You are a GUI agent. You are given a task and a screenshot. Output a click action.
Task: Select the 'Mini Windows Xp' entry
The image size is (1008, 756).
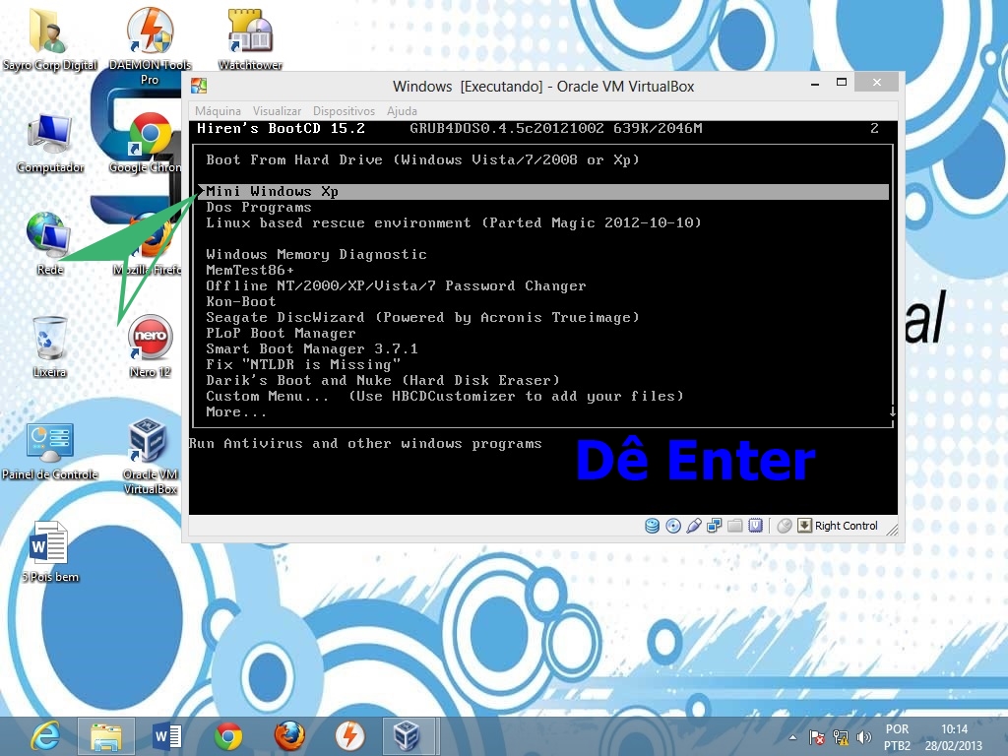(x=542, y=191)
